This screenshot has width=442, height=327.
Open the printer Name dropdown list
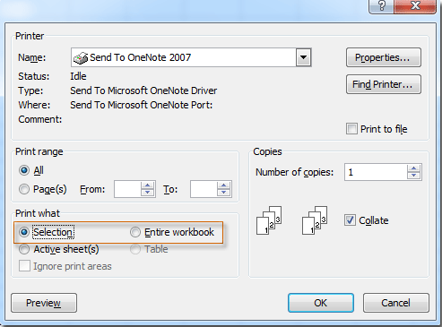303,57
